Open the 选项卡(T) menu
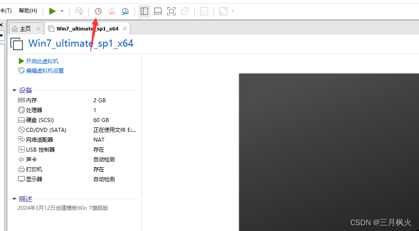This screenshot has height=231, width=419. coord(6,11)
